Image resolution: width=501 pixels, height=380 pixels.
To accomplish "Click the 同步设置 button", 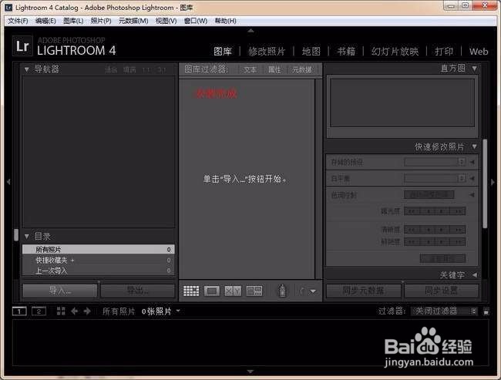I will 441,291.
